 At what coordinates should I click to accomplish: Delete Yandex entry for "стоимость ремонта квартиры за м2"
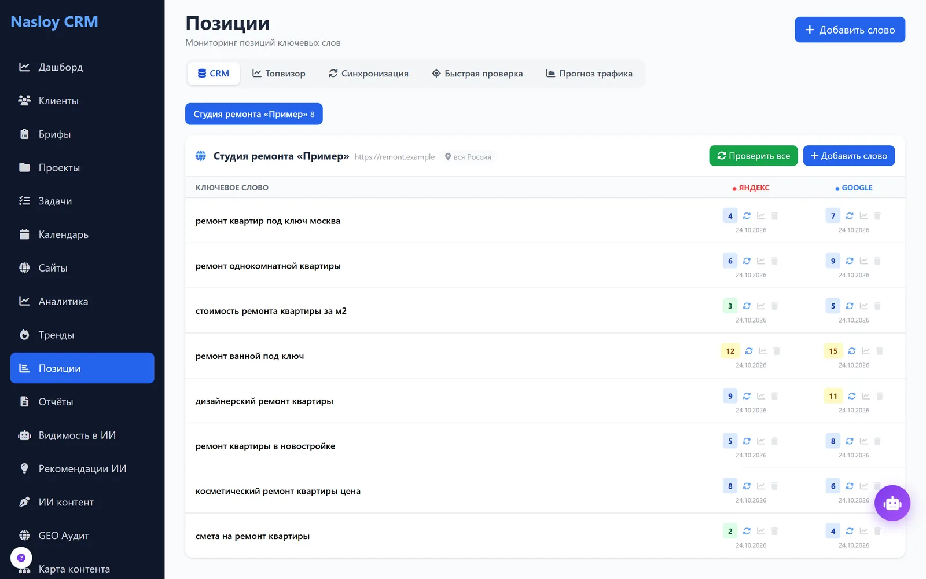(774, 306)
